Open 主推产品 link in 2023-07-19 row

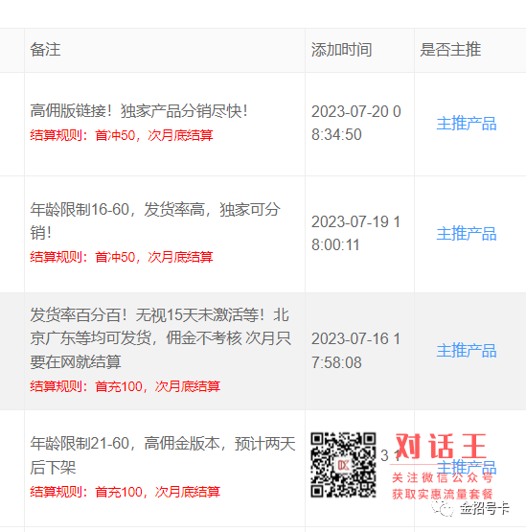pyautogui.click(x=467, y=234)
